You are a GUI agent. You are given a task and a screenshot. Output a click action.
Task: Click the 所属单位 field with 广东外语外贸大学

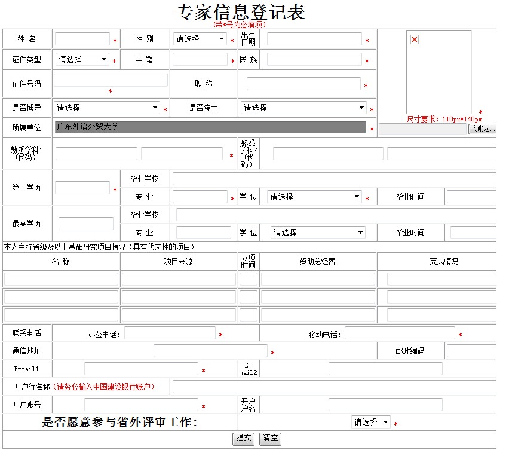coord(210,127)
